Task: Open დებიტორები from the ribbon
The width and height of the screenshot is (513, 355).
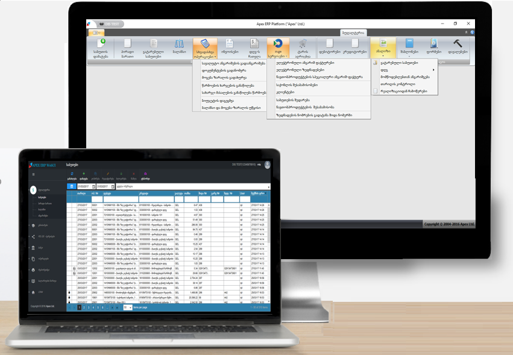Action: coord(330,46)
